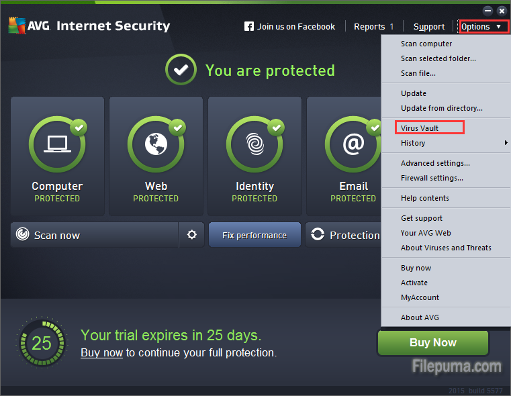Expand the Options dropdown menu

pos(481,27)
